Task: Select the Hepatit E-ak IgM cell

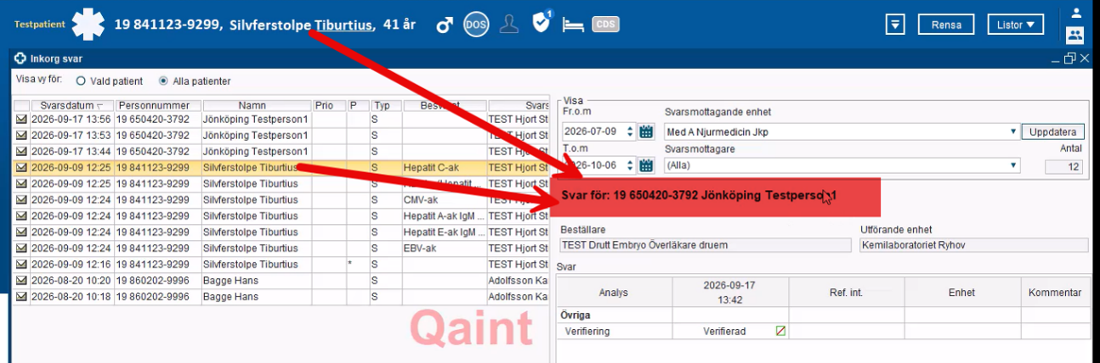Action: [x=444, y=232]
